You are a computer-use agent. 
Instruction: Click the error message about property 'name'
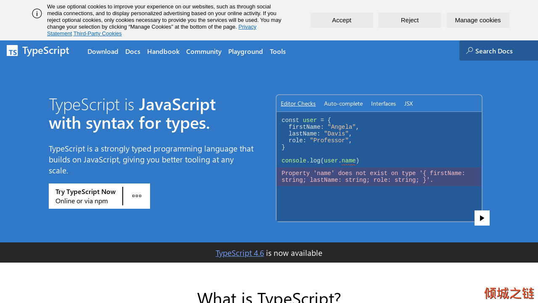(378, 177)
